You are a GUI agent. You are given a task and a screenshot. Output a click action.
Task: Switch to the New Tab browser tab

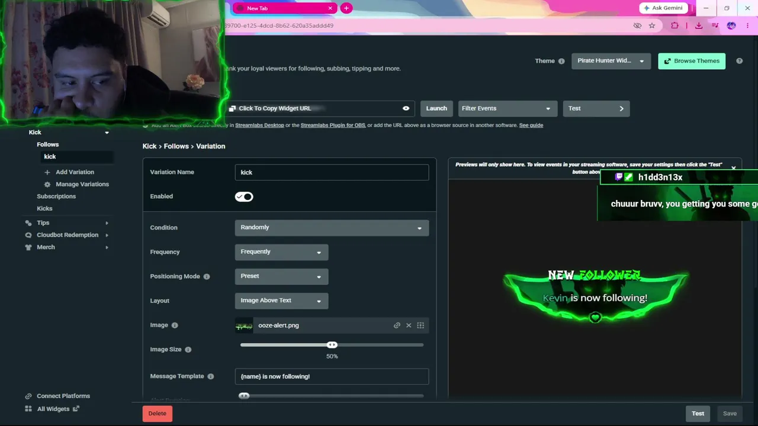click(x=285, y=8)
